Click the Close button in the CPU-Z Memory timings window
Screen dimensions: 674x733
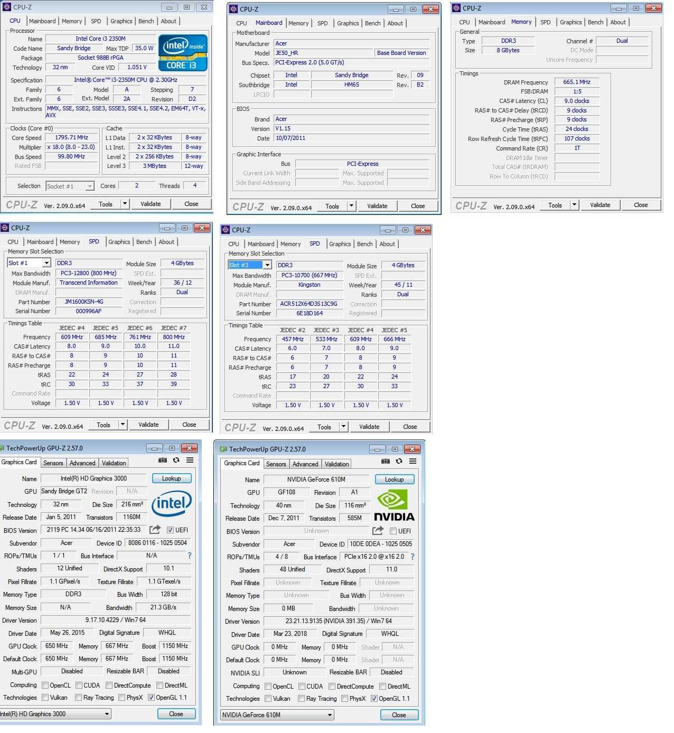tap(641, 205)
